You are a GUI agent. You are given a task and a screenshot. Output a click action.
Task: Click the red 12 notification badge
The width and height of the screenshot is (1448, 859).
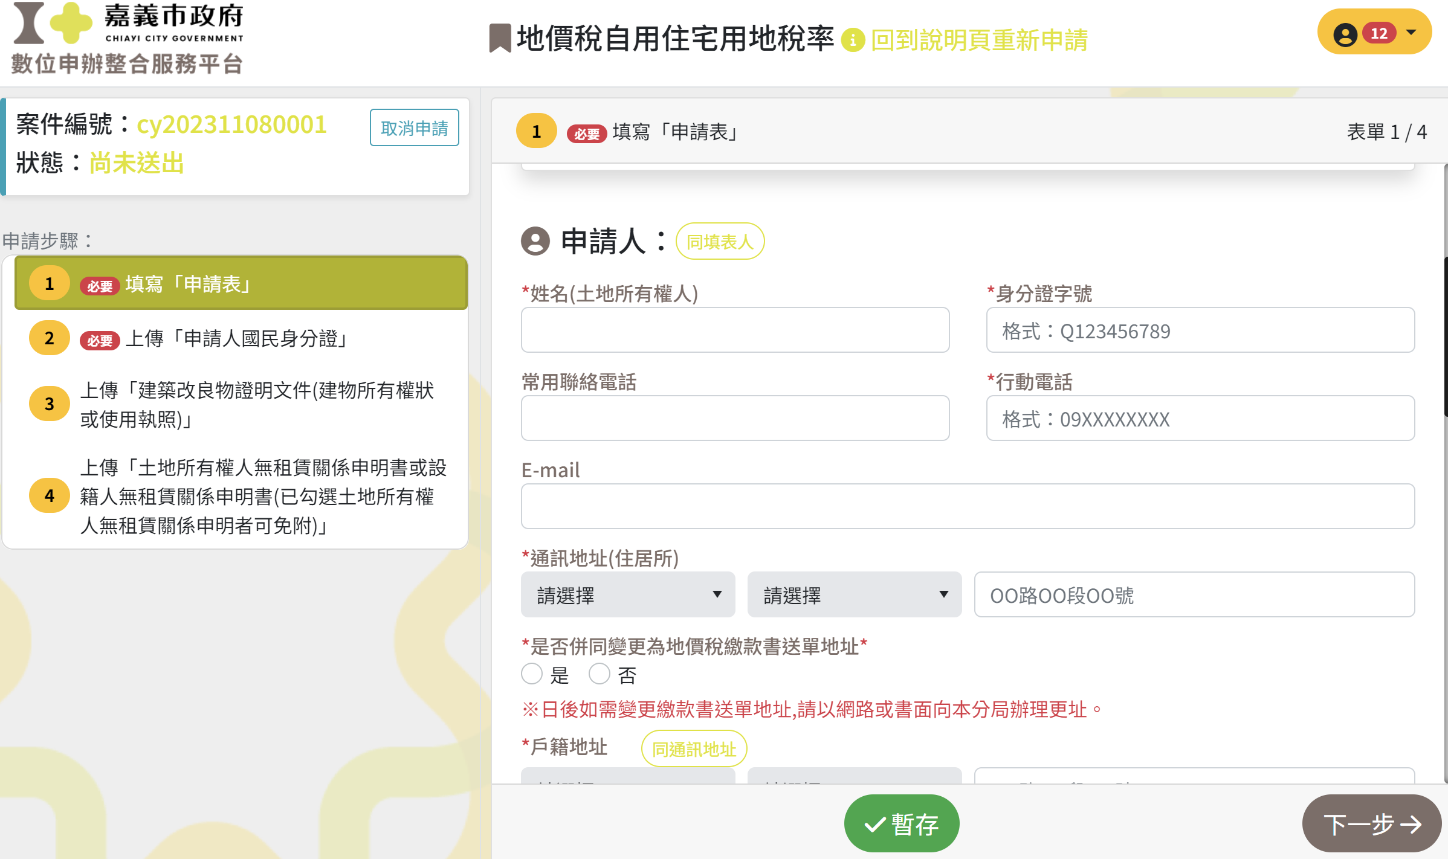tap(1379, 33)
